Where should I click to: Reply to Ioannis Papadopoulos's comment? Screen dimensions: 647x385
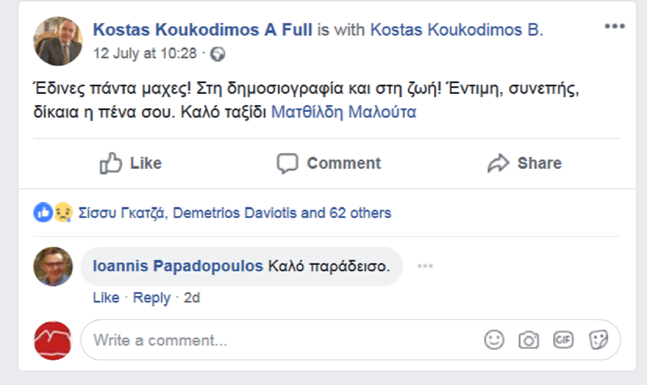[152, 298]
